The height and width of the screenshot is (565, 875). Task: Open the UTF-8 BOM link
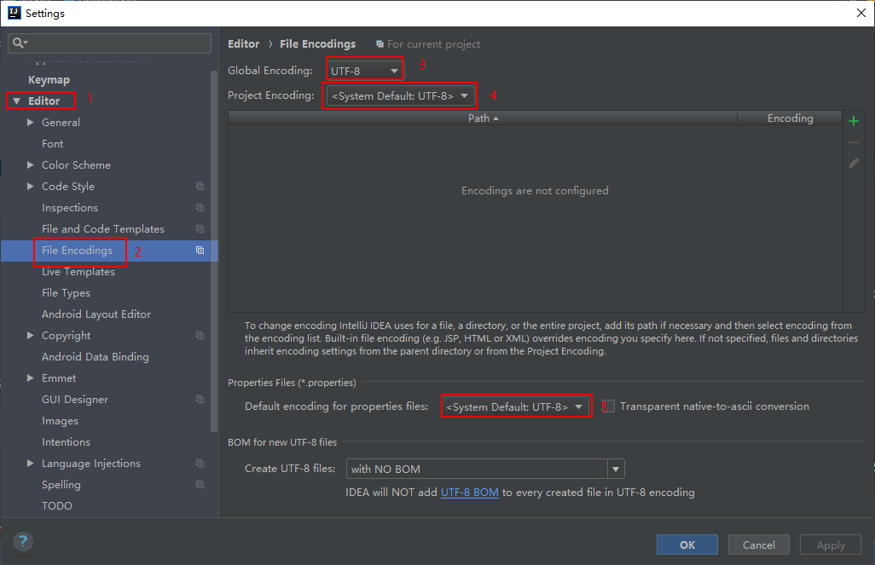pyautogui.click(x=469, y=493)
